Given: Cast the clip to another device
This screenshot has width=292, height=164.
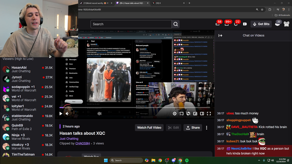Looking at the screenshot, I should 182,113.
